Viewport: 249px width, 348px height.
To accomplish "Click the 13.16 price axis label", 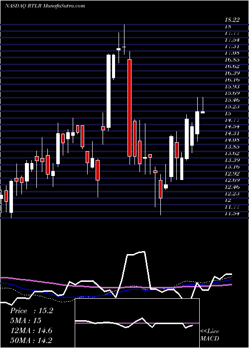I will [232, 167].
